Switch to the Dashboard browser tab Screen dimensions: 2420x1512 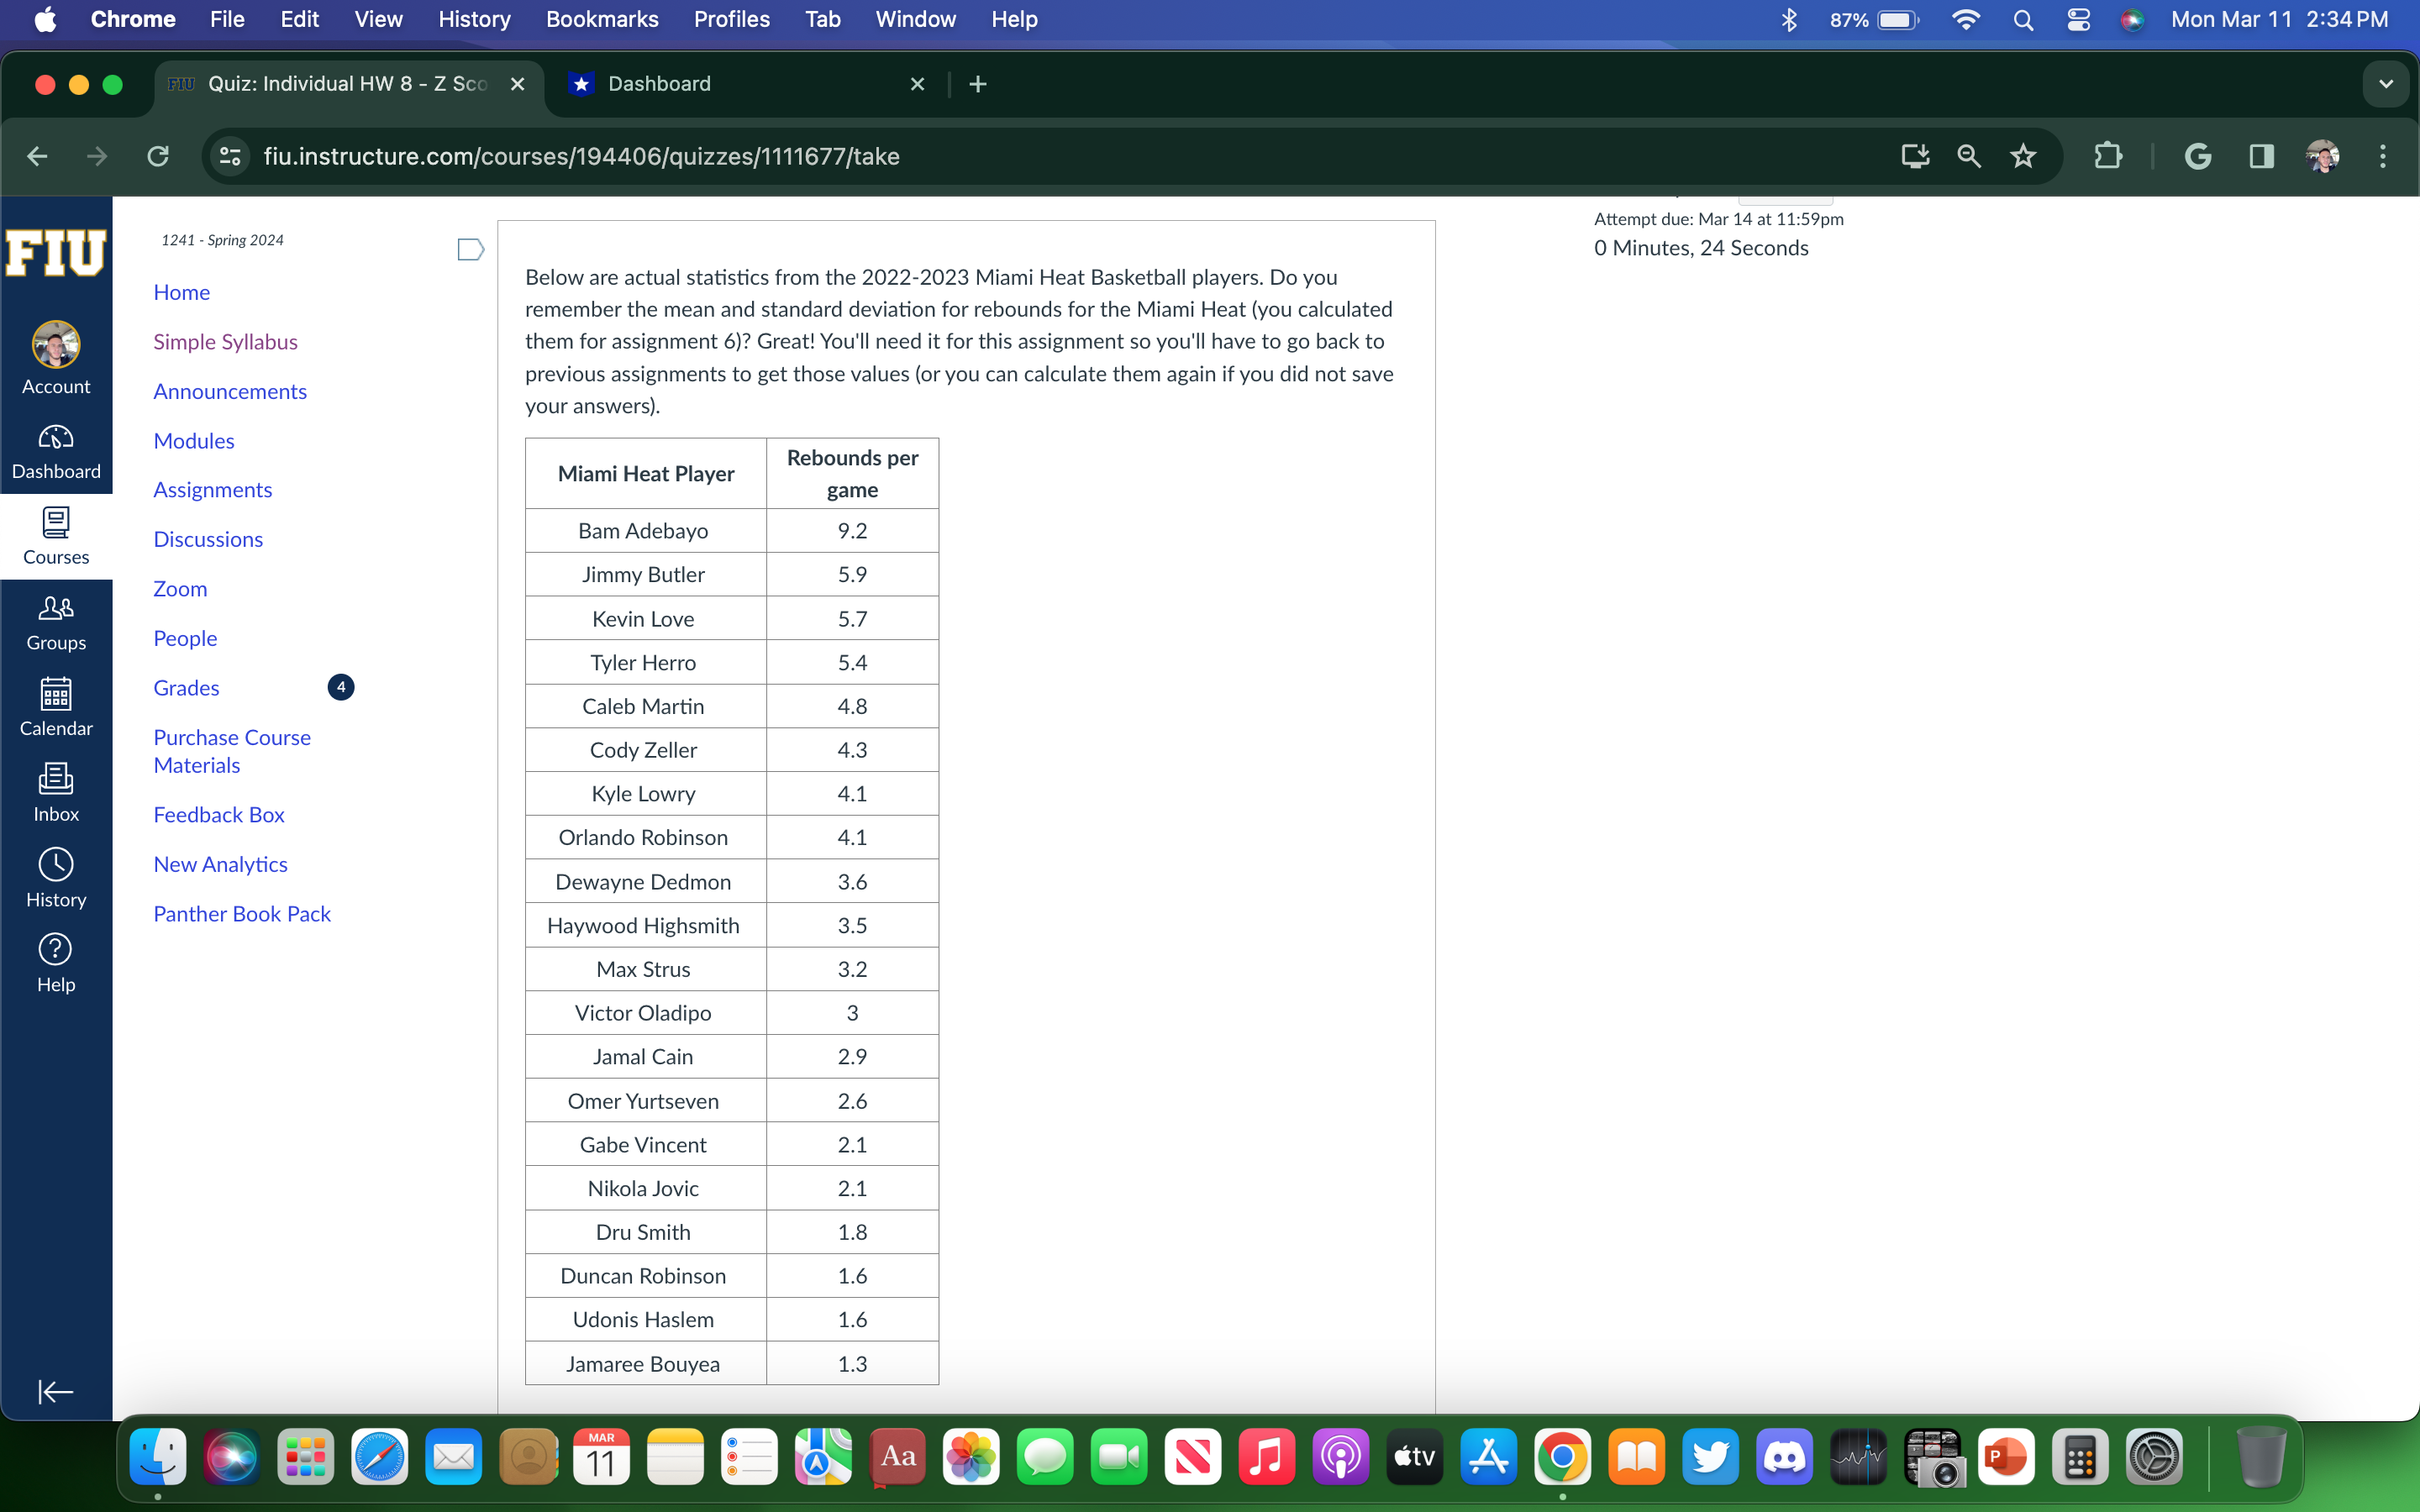click(x=661, y=84)
